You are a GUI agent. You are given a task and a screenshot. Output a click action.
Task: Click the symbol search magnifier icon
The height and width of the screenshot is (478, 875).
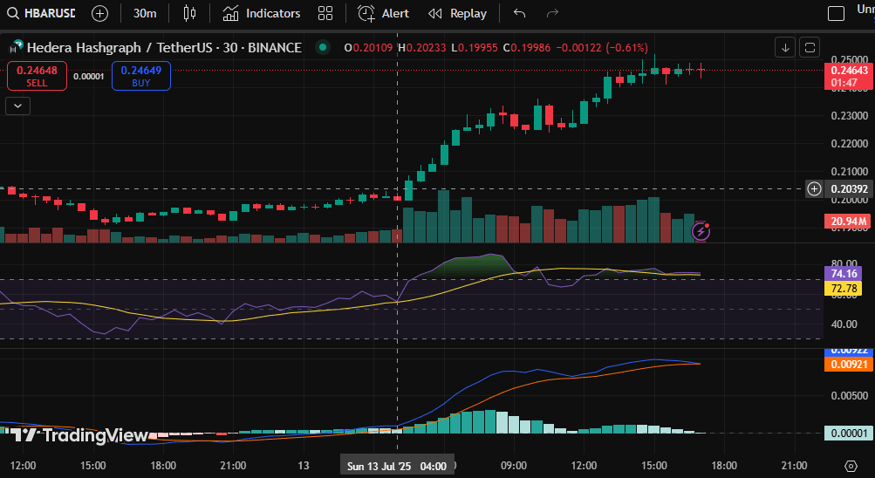pyautogui.click(x=12, y=14)
